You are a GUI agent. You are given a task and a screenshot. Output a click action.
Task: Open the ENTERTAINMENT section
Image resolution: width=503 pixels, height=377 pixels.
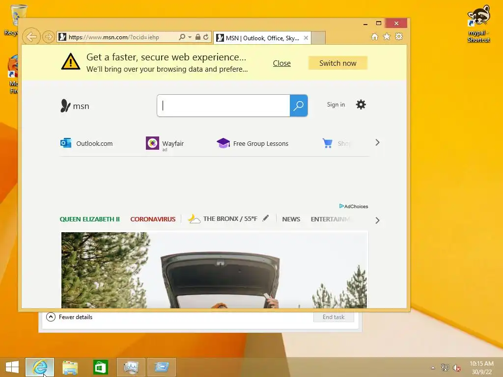click(330, 219)
